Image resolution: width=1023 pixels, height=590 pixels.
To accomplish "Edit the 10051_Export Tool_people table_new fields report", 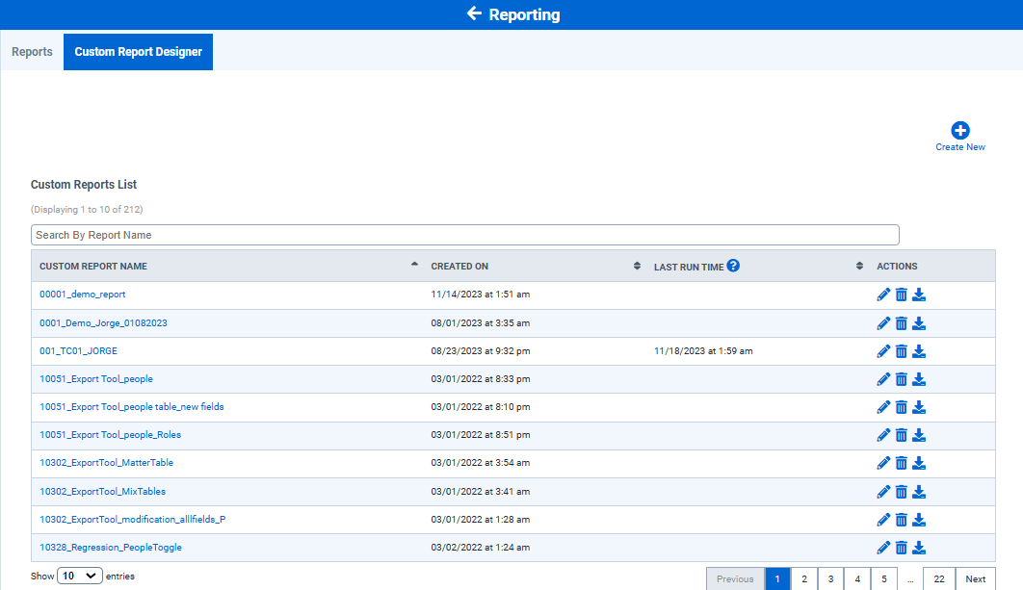I will pyautogui.click(x=883, y=407).
